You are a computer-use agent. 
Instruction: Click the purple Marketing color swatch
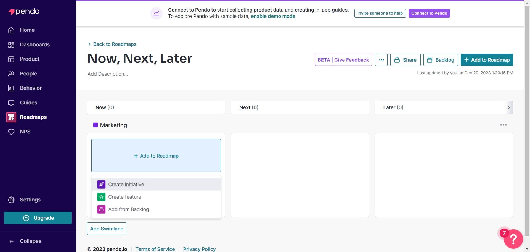(x=96, y=125)
